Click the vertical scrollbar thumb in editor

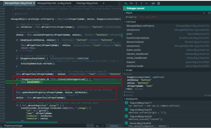122,35
